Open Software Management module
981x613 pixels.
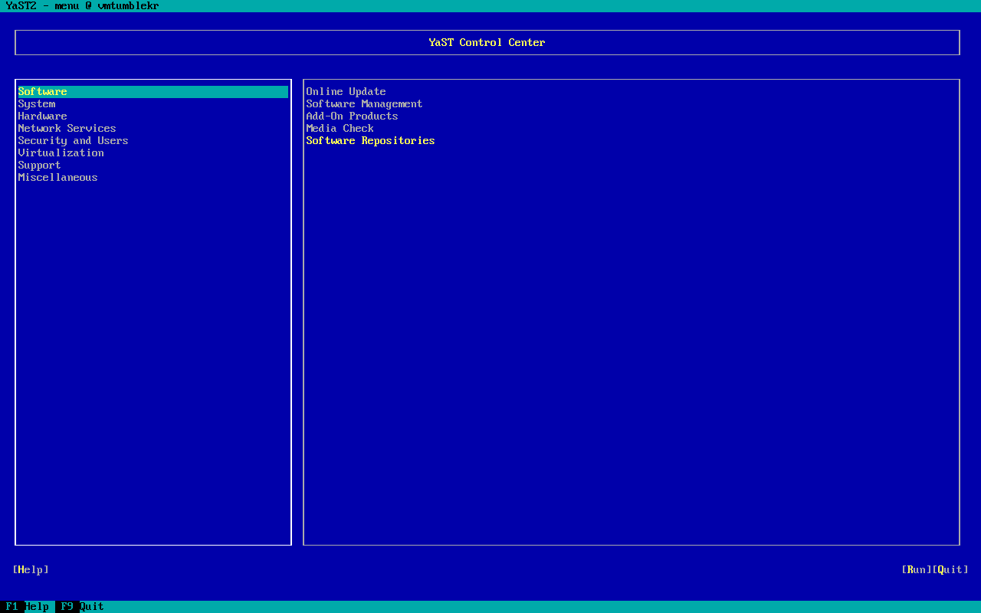[364, 104]
